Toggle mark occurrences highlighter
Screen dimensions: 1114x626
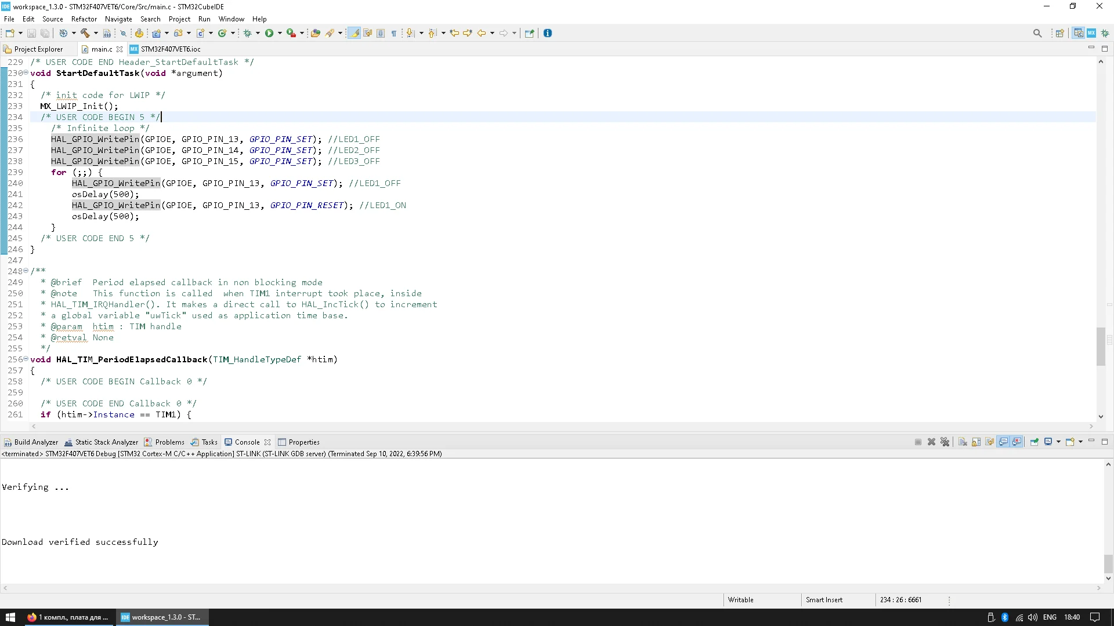pyautogui.click(x=353, y=33)
